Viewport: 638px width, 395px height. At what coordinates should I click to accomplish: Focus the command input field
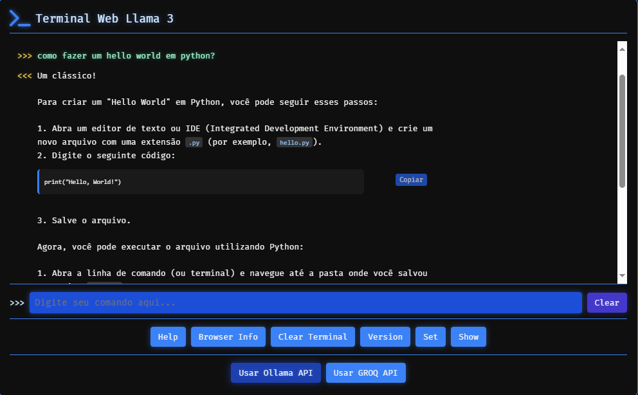(305, 302)
